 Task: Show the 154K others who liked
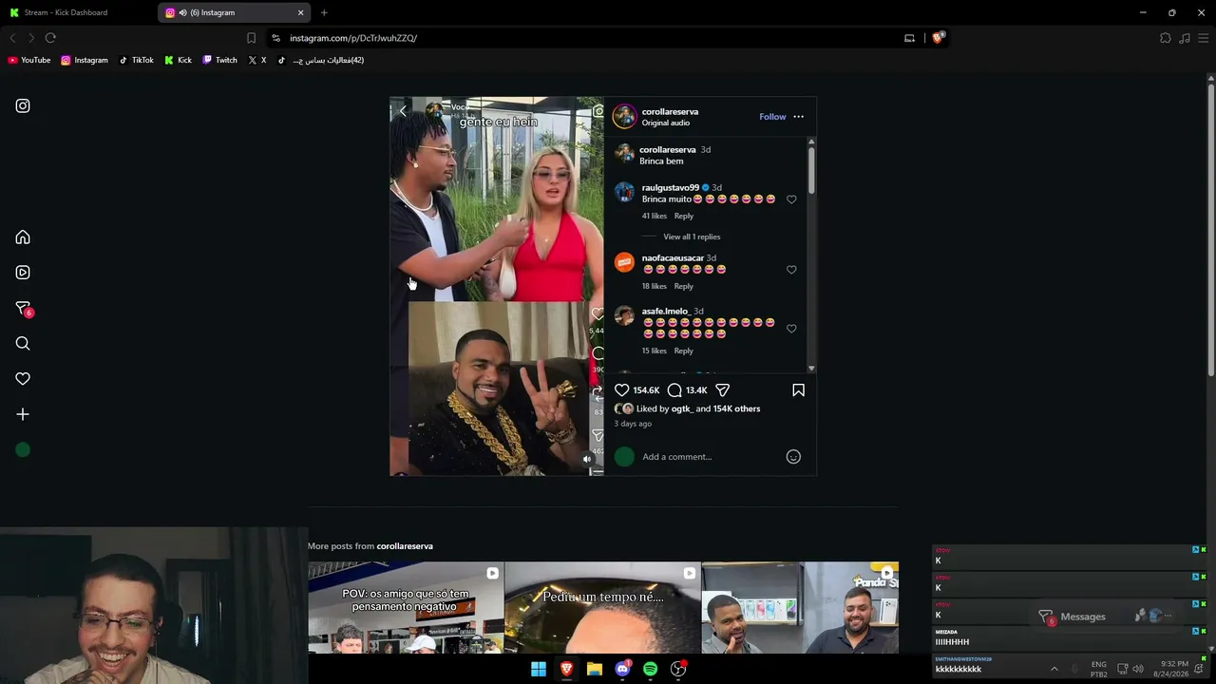(x=736, y=408)
